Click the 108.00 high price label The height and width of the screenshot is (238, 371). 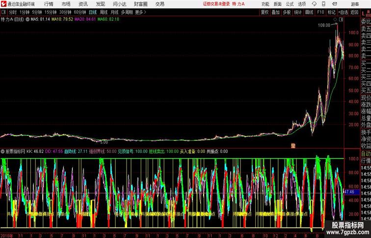click(x=324, y=25)
